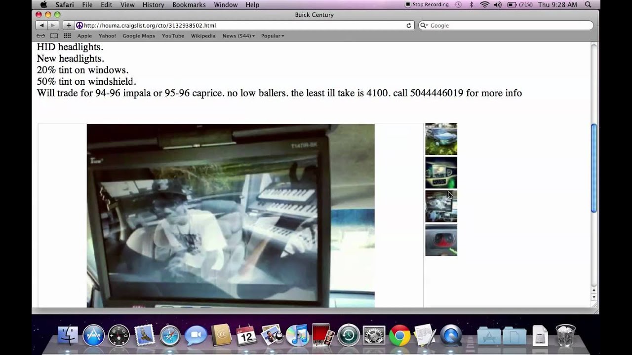The image size is (632, 355).
Task: Open the Apple menu
Action: 43,5
